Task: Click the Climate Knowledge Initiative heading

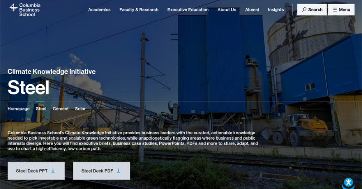Action: (52, 71)
